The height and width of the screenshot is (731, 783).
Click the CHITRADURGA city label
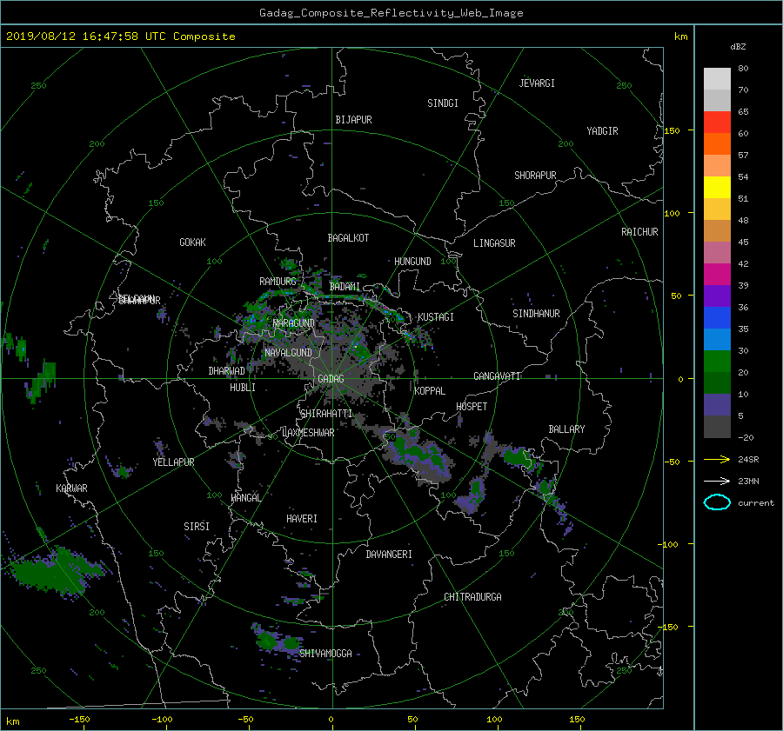click(472, 597)
